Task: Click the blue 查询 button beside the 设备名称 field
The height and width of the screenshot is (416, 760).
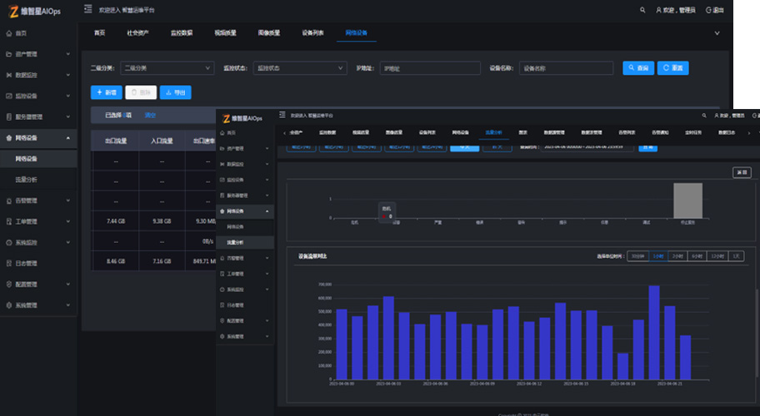Action: (637, 68)
